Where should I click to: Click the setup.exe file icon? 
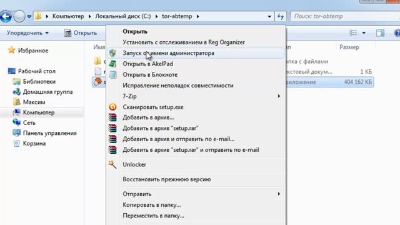pos(97,82)
